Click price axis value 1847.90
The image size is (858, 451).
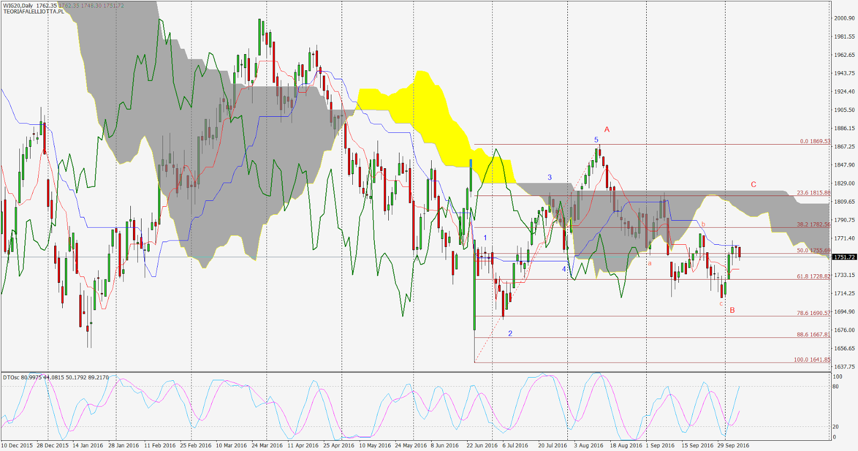click(845, 165)
